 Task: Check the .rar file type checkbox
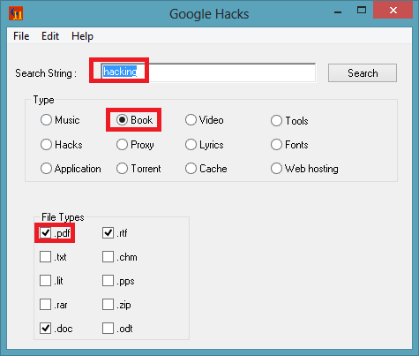coord(45,305)
